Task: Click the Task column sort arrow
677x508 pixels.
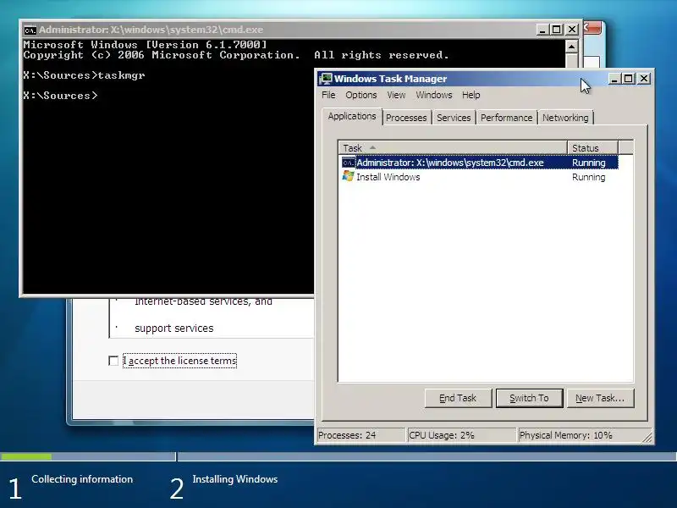Action: coord(372,147)
